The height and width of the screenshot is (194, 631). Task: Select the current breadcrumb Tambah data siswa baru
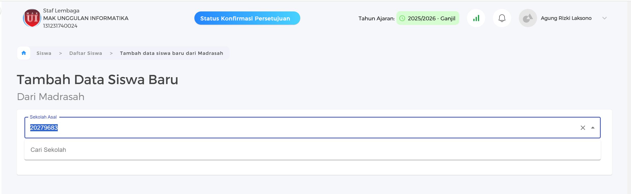pyautogui.click(x=171, y=53)
